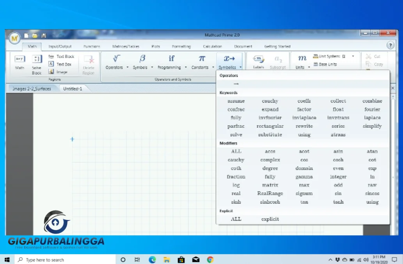Open file using quick access folder icon
Image resolution: width=403 pixels, height=264 pixels.
pyautogui.click(x=35, y=36)
